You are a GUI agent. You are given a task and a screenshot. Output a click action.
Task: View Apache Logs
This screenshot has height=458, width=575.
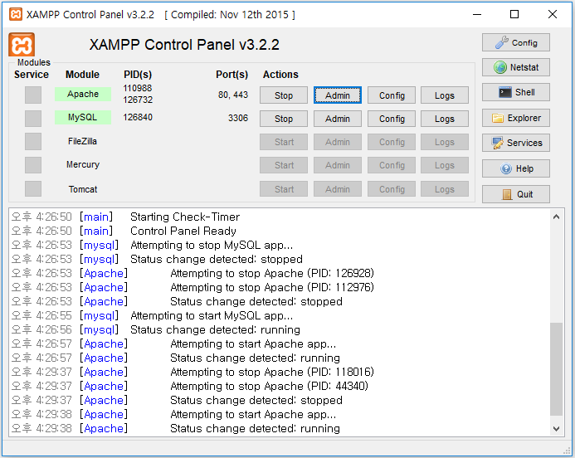445,95
